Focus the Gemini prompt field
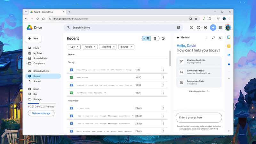 point(199,117)
